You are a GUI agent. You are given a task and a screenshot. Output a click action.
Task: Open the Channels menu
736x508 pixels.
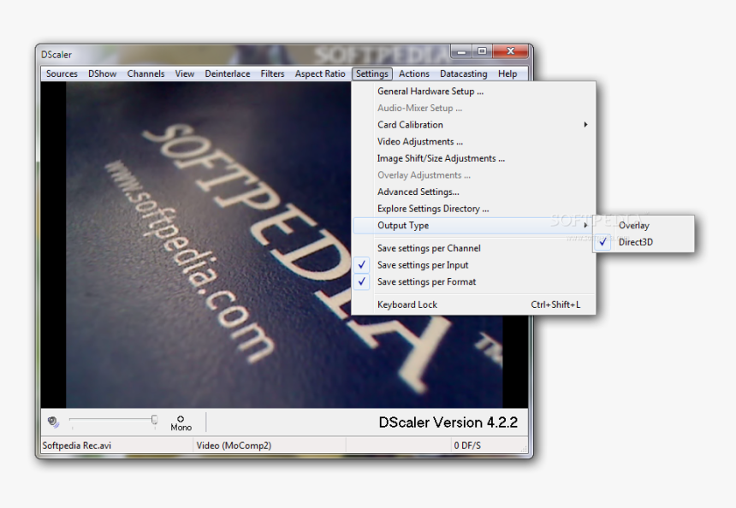click(145, 74)
